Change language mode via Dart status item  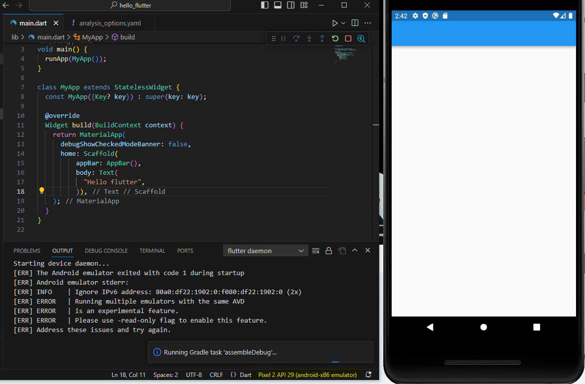245,375
